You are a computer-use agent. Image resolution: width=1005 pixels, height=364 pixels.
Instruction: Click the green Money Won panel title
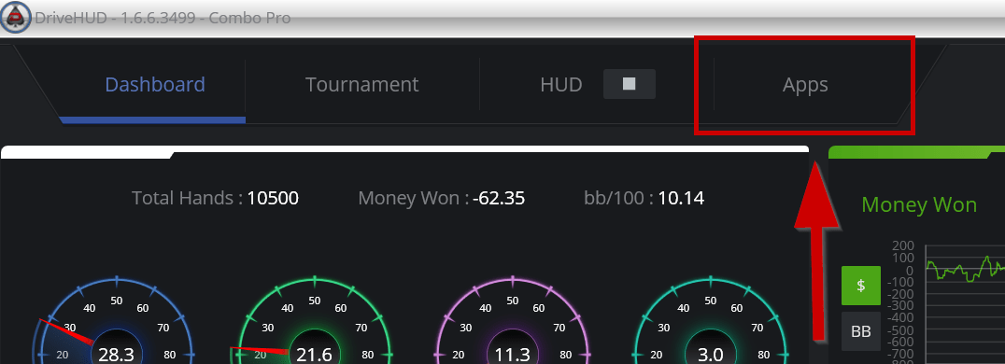[x=919, y=205]
